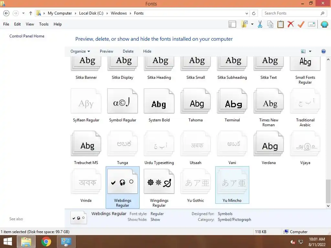Select the Terminal font
331x248 pixels.
click(232, 106)
